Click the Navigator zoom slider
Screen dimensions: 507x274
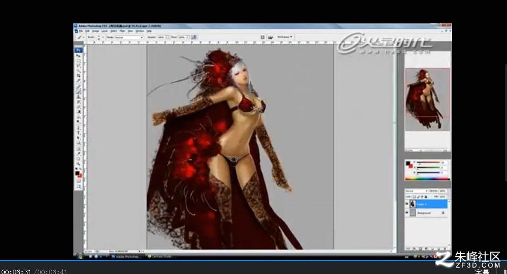431,150
